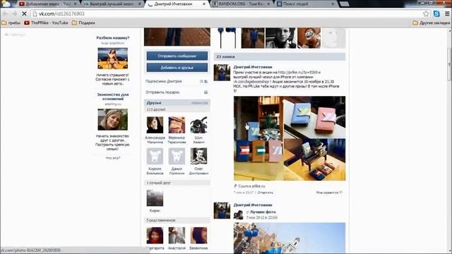452x254 pixels.
Task: Click the 23 записи wall header
Action: pyautogui.click(x=280, y=56)
